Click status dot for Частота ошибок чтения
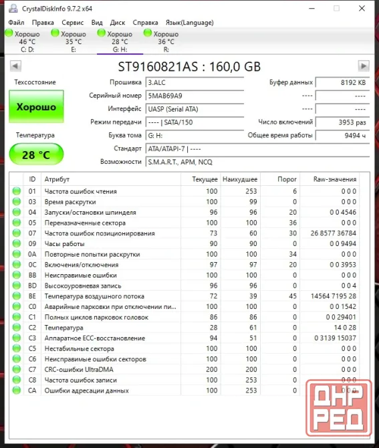Image resolution: width=379 pixels, height=448 pixels. tap(17, 191)
